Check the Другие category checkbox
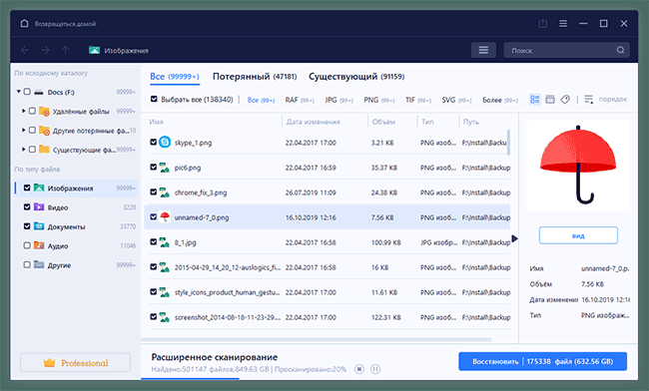649x391 pixels. [x=27, y=264]
